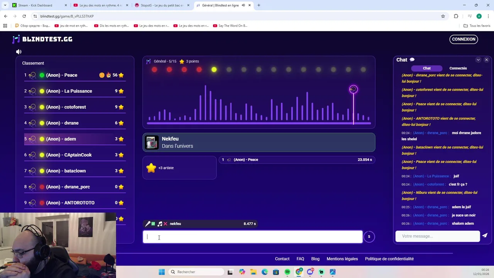Screen dimensions: 494x278
Task: Send the chat message with paper-plane icon
Action: (x=485, y=236)
